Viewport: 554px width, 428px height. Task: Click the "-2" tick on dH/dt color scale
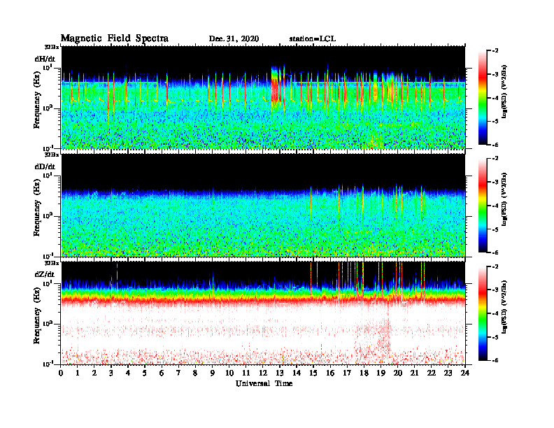tap(495, 51)
